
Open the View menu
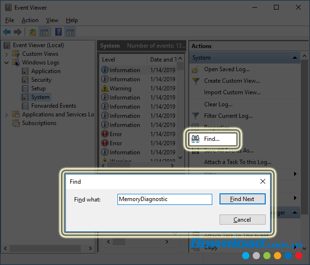pyautogui.click(x=52, y=20)
